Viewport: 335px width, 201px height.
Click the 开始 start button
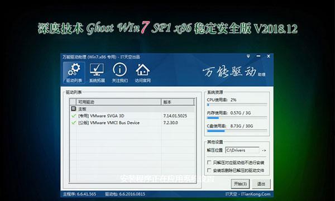pyautogui.click(x=240, y=184)
